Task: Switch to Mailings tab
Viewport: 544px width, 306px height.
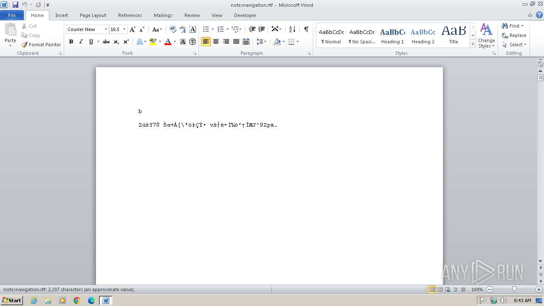Action: (163, 15)
